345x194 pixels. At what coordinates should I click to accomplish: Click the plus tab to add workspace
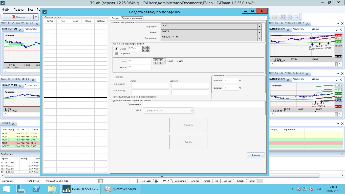click(x=260, y=181)
